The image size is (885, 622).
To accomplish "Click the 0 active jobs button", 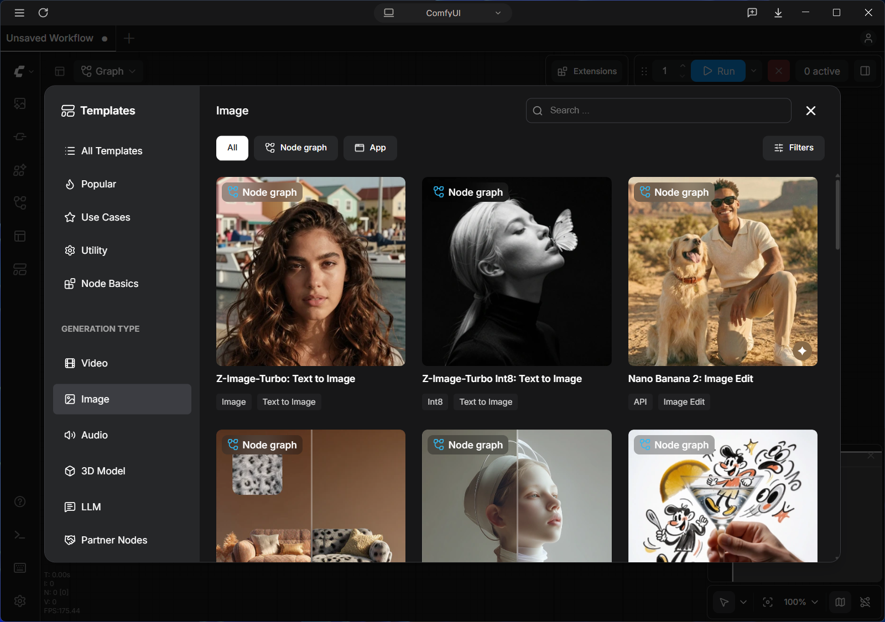I will (822, 71).
